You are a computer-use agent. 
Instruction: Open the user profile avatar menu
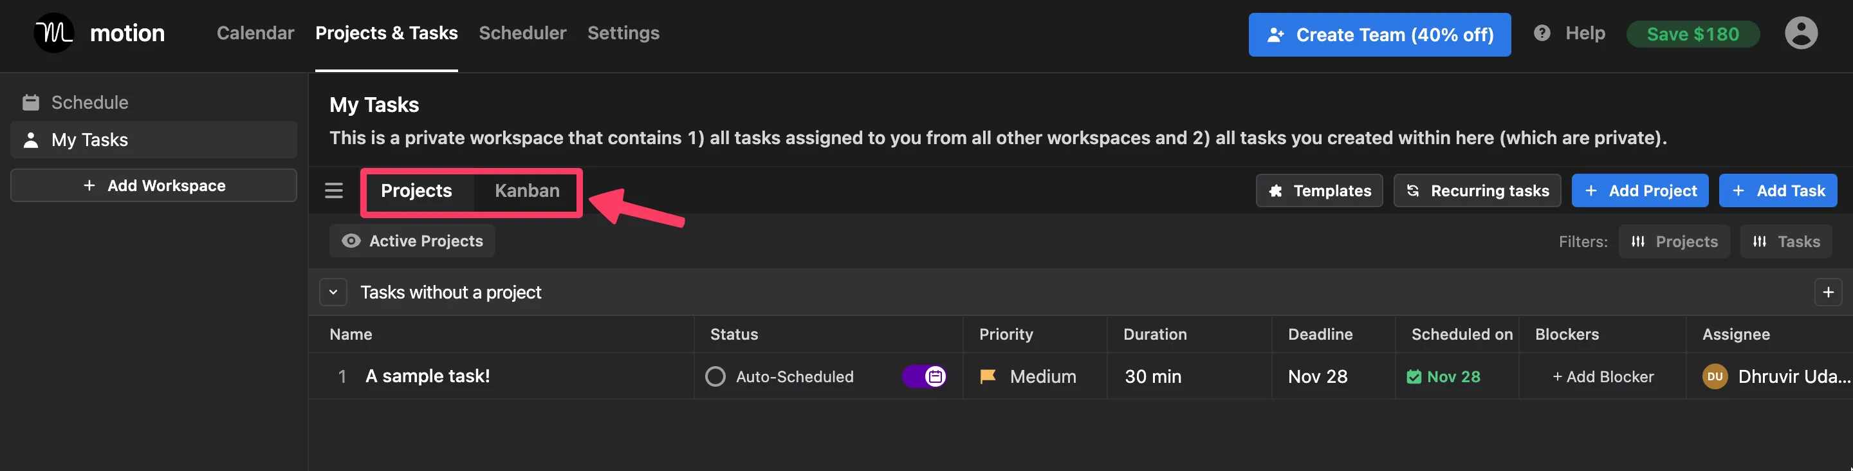[x=1800, y=33]
